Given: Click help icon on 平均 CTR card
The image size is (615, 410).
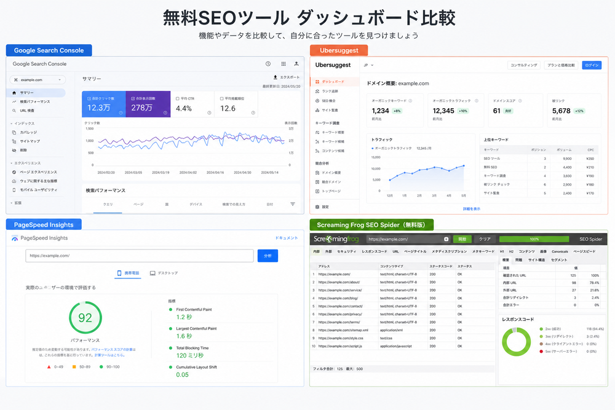Looking at the screenshot, I should (209, 113).
